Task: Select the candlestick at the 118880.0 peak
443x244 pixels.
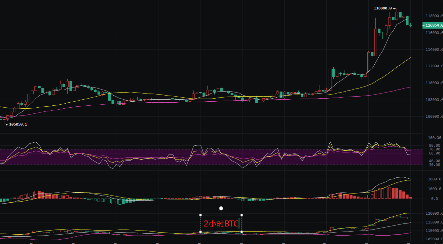Action: (397, 14)
